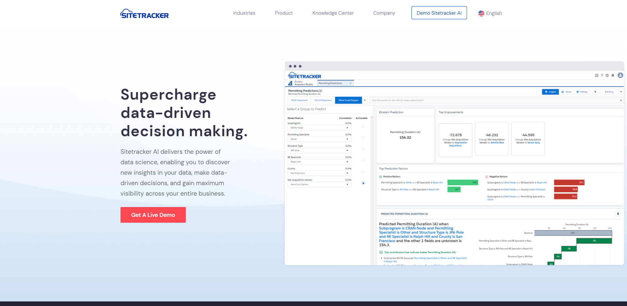Image resolution: width=627 pixels, height=306 pixels.
Task: Click the bookmark icon in the Predicted Permitting Duration panel
Action: click(618, 214)
